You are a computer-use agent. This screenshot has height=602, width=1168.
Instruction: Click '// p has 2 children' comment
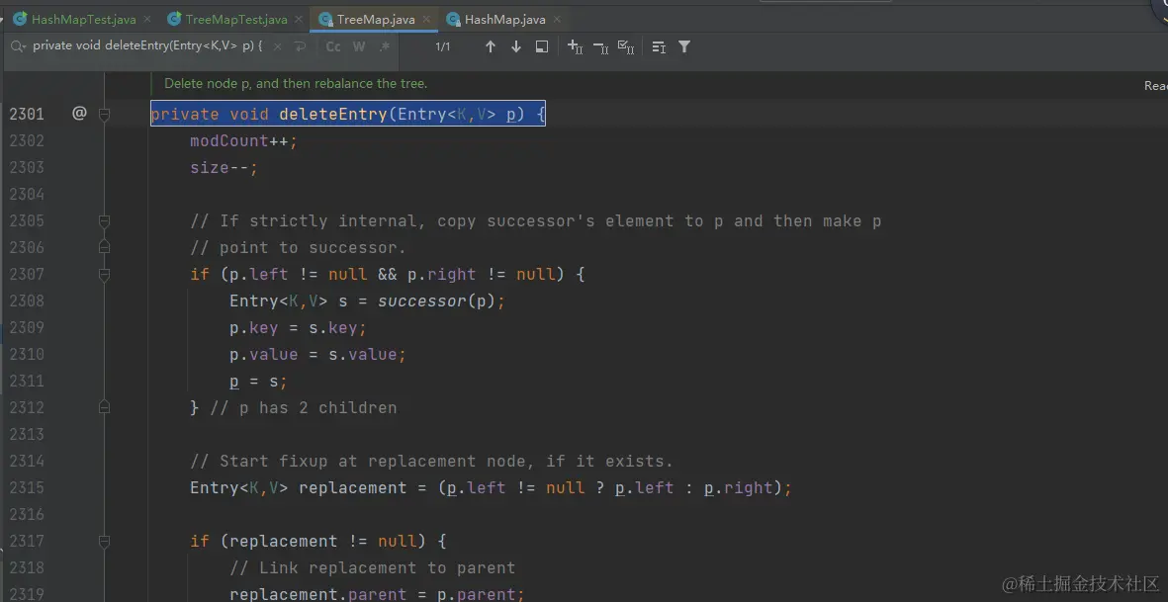pyautogui.click(x=304, y=408)
